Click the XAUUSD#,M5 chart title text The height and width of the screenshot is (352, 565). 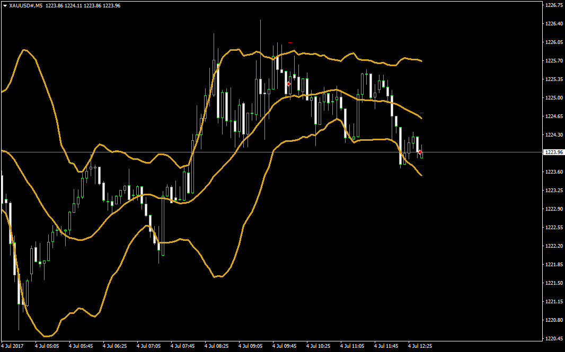click(x=26, y=5)
